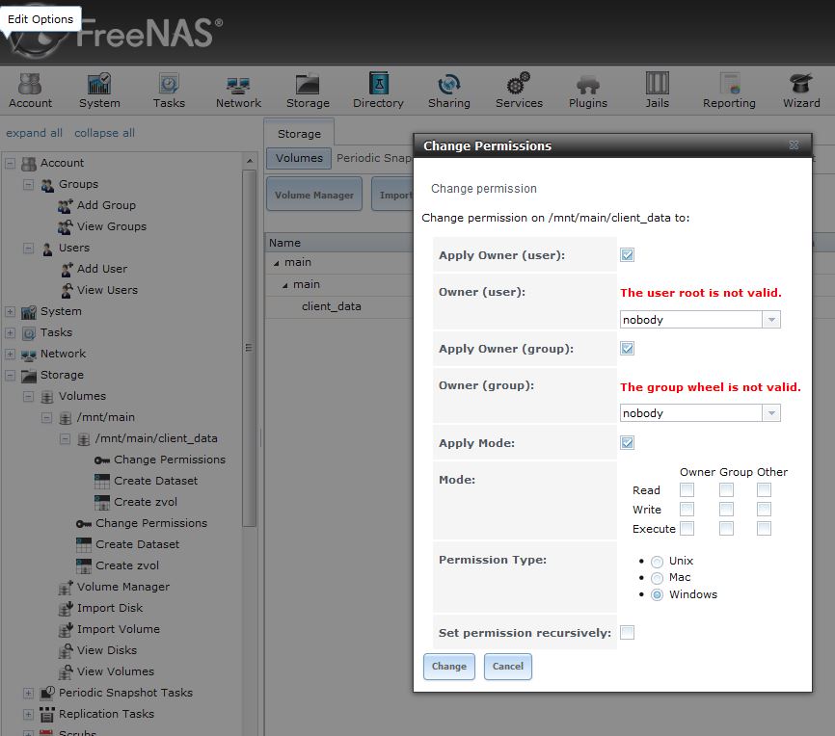Select the Mac permission type
This screenshot has width=835, height=736.
pyautogui.click(x=658, y=578)
